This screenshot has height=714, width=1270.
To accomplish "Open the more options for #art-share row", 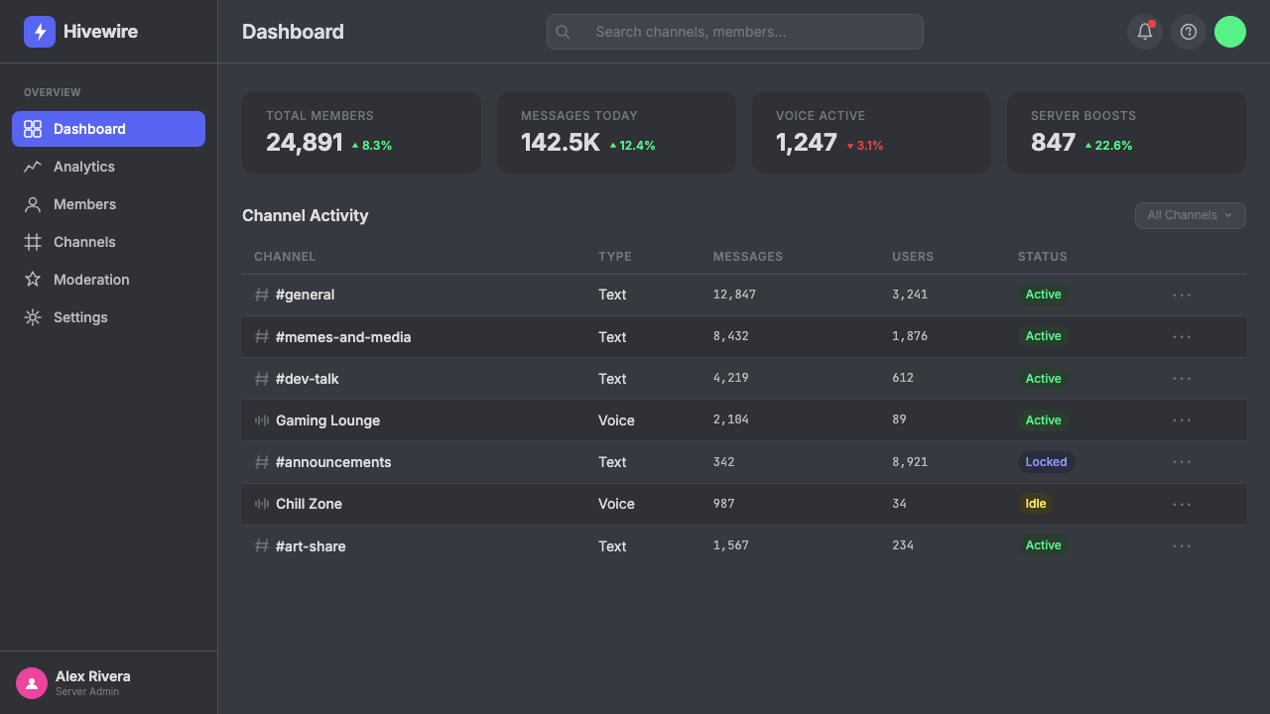I will (x=1182, y=546).
